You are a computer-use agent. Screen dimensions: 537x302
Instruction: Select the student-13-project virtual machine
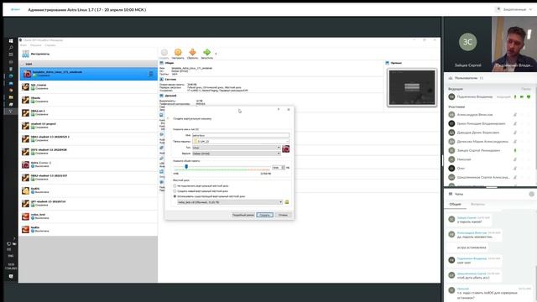click(88, 126)
